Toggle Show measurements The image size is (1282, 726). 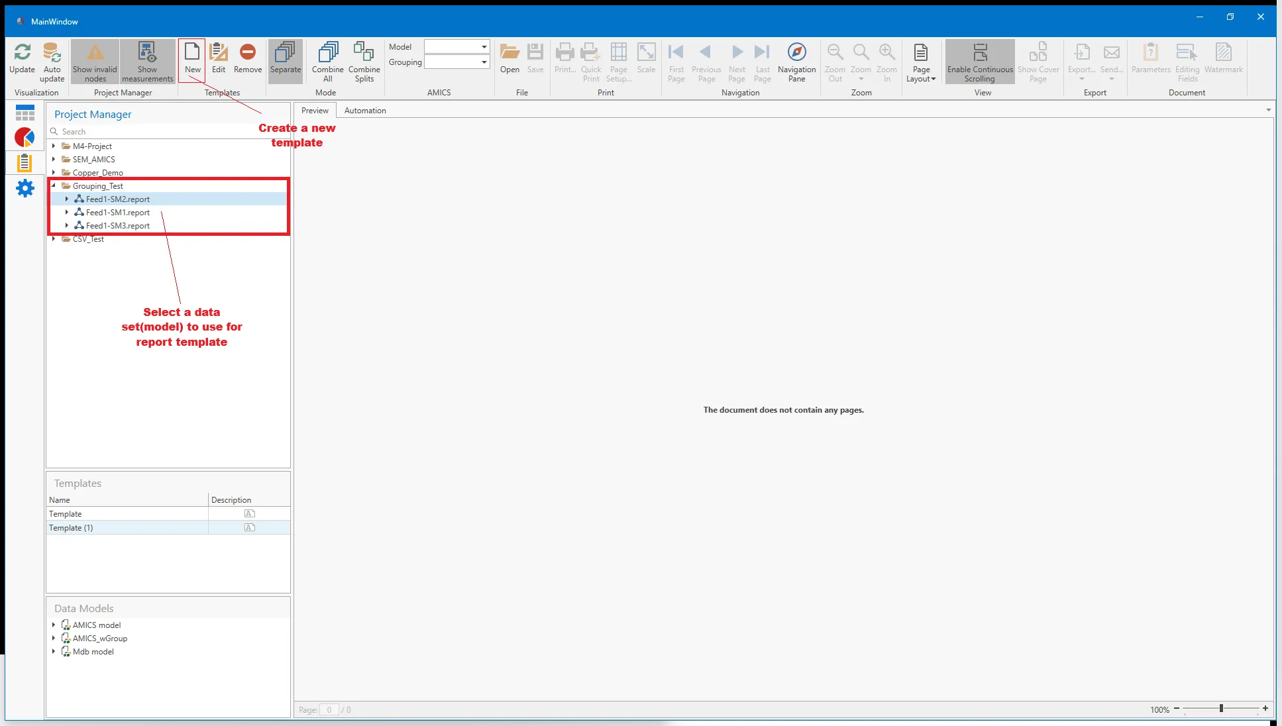coord(147,60)
